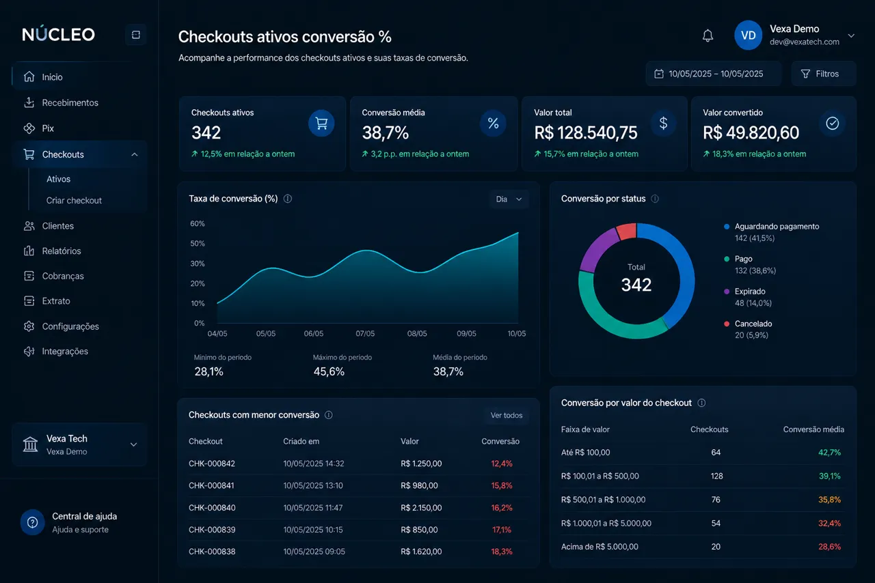This screenshot has width=875, height=583.
Task: Click the dollar icon on Valor total card
Action: pyautogui.click(x=663, y=124)
